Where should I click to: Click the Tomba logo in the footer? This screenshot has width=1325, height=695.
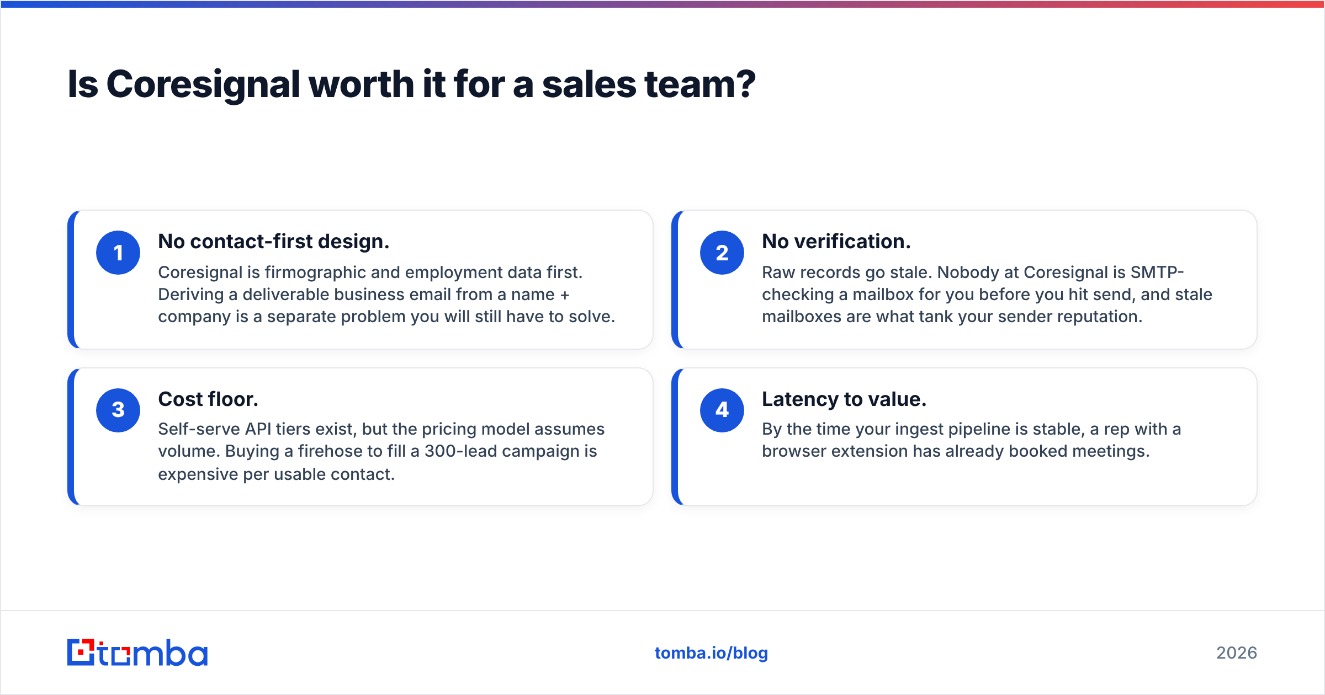[x=137, y=653]
